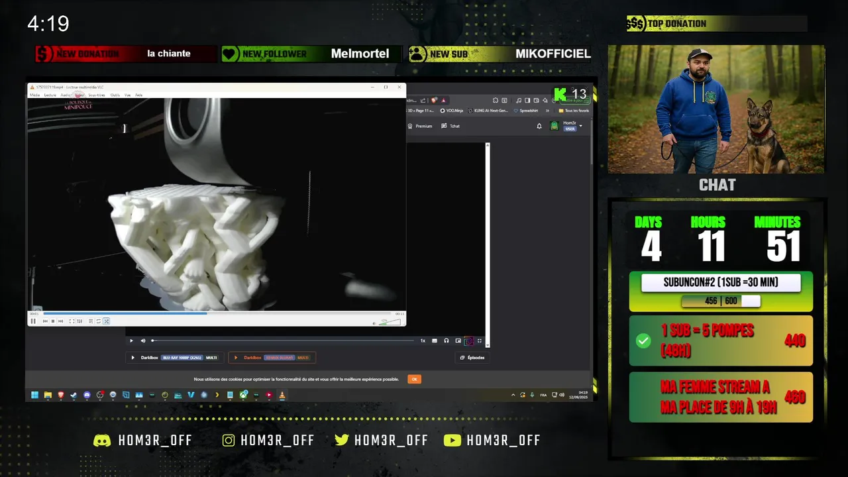Open Brave Leo AI icon
Viewport: 848px width, 477px height.
545,100
